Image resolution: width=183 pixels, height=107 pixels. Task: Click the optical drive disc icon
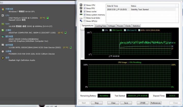pyautogui.click(x=3, y=51)
